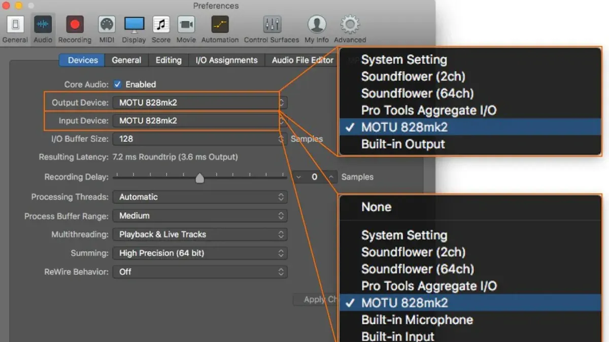The width and height of the screenshot is (609, 342).
Task: Switch to the I/O Assignments tab
Action: tap(226, 60)
